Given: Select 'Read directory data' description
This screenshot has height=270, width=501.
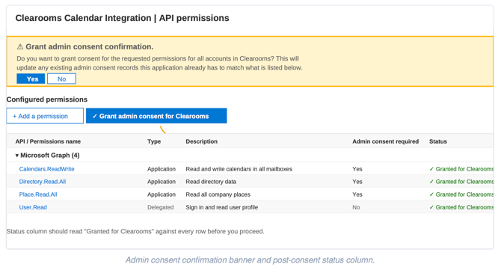Looking at the screenshot, I should [211, 182].
